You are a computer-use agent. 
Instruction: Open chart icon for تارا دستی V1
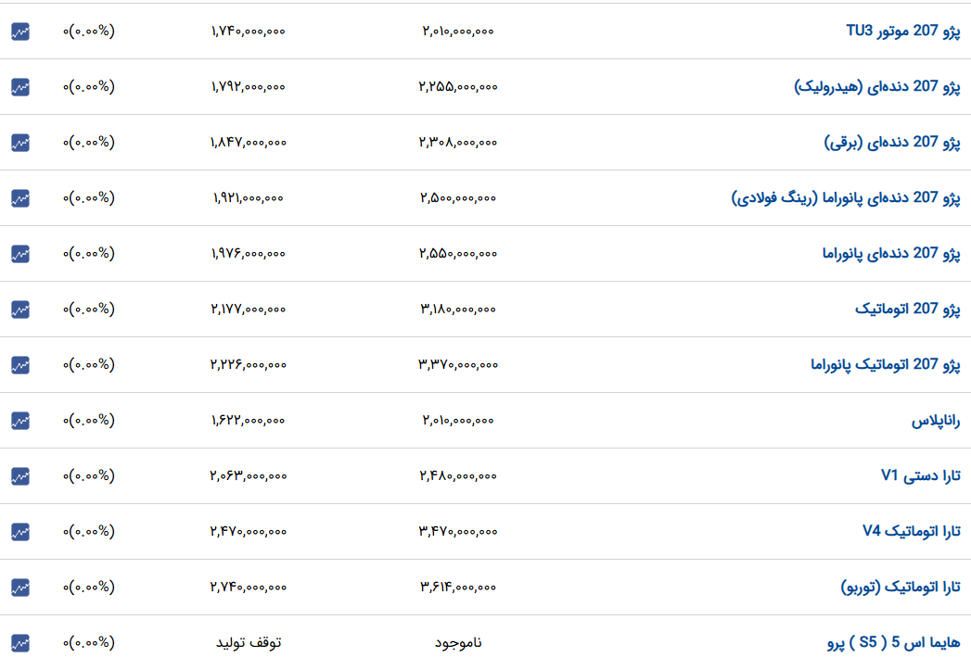20,476
